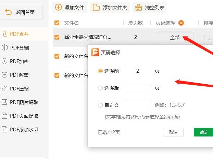Click the 清空列表 button
Screen dimensions: 213x159
[x=150, y=7]
